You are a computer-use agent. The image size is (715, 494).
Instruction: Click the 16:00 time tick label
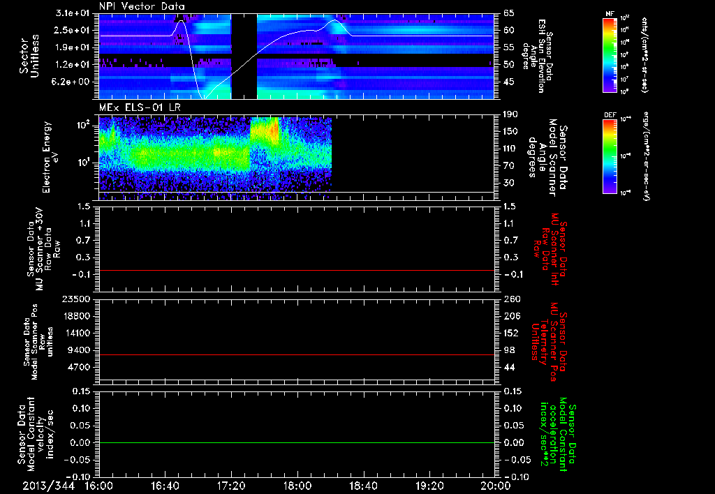99,486
